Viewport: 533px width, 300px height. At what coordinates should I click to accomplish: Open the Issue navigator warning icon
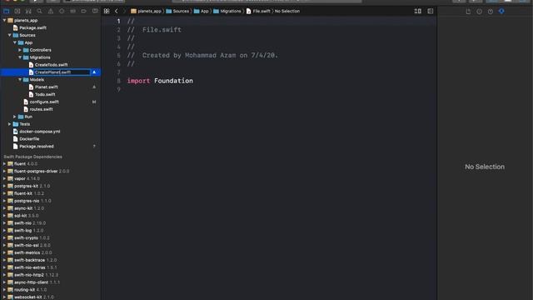pyautogui.click(x=50, y=11)
